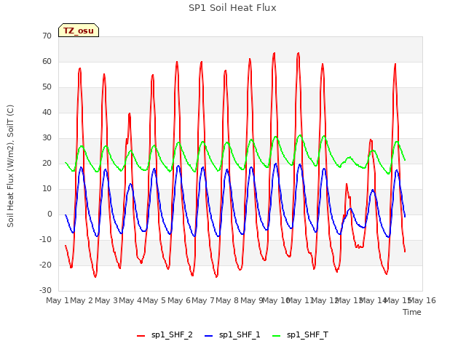This screenshot has height=349, width=466.
Task: Click the May 1 x-axis tick label
Action: point(58,300)
